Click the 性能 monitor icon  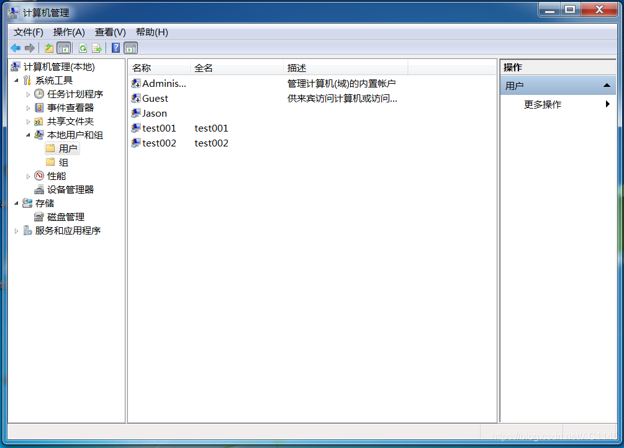coord(39,176)
